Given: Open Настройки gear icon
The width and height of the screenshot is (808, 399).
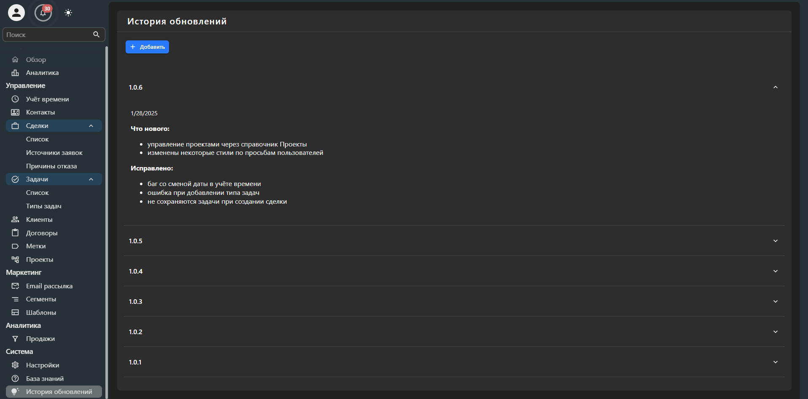Looking at the screenshot, I should (x=15, y=365).
